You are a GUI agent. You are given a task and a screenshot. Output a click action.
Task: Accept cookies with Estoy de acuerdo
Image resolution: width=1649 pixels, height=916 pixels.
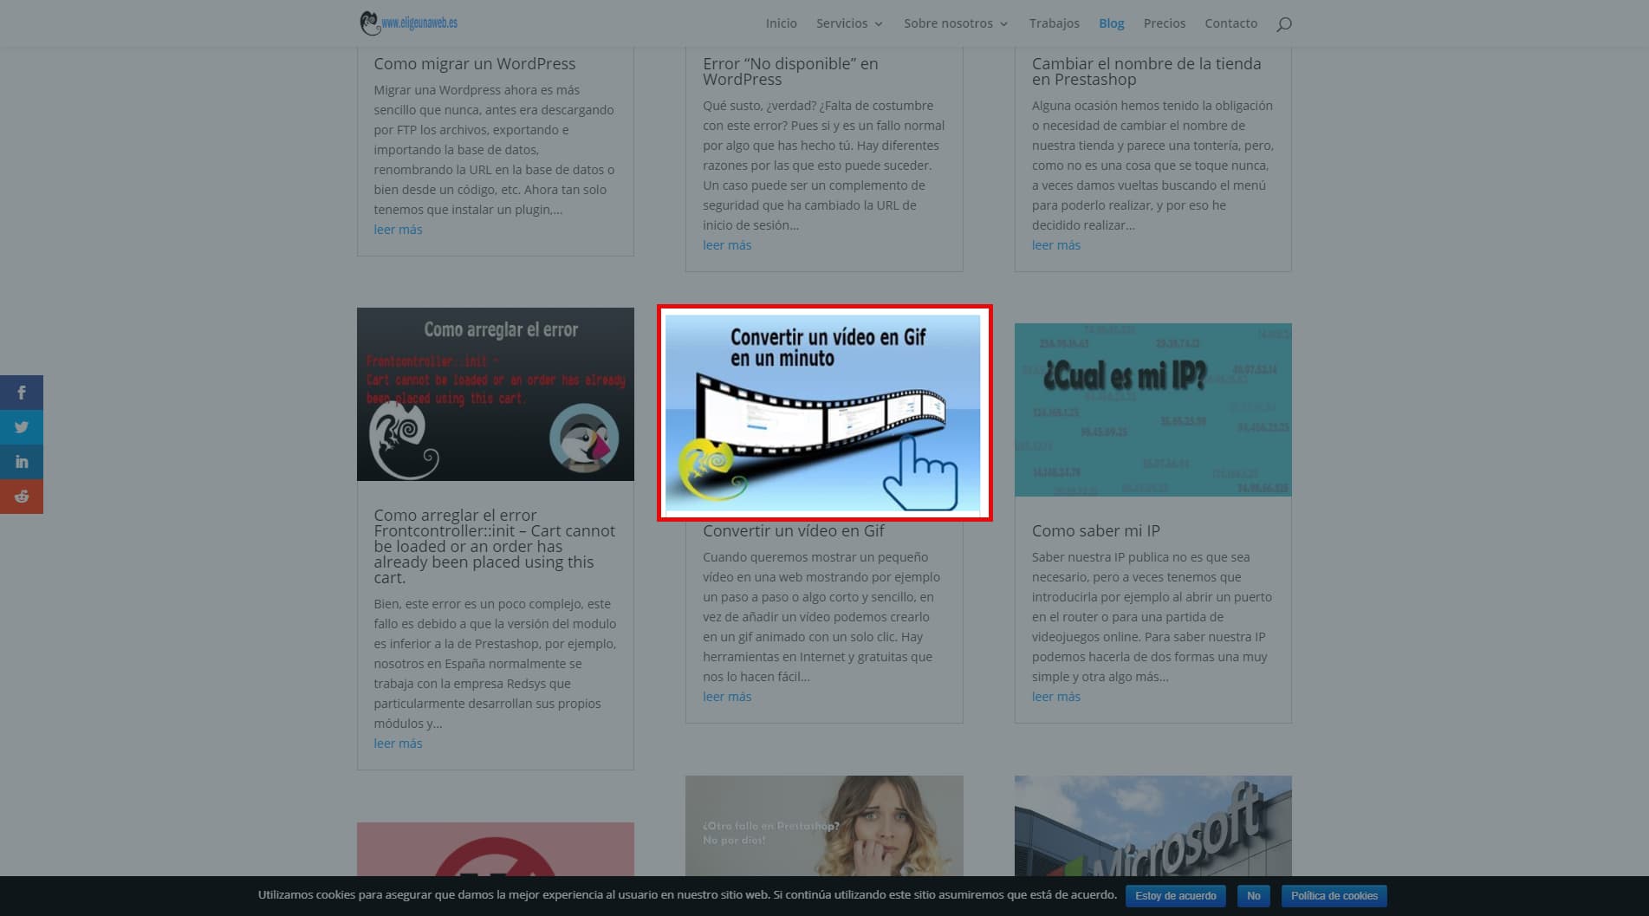[x=1175, y=896]
